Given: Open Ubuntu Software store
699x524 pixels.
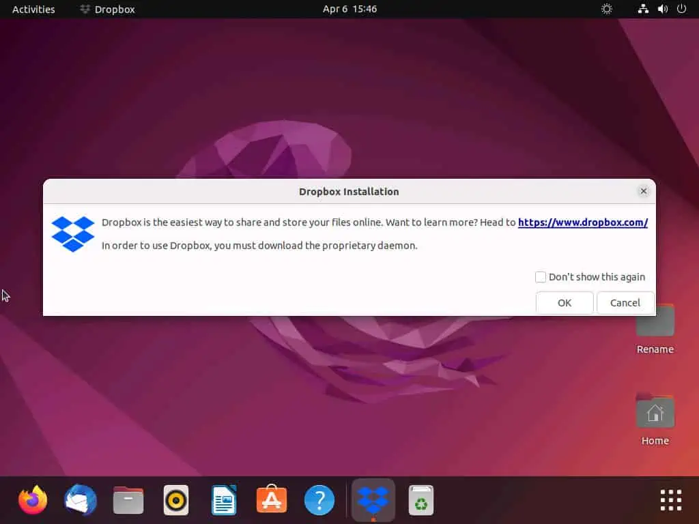Looking at the screenshot, I should pyautogui.click(x=272, y=501).
